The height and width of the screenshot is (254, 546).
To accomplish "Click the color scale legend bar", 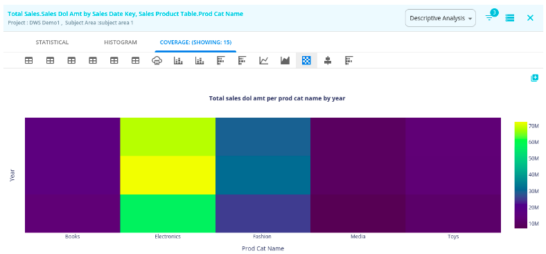I will 520,175.
